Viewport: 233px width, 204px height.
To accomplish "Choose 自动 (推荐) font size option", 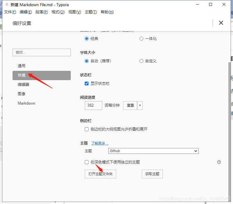I will [87, 61].
